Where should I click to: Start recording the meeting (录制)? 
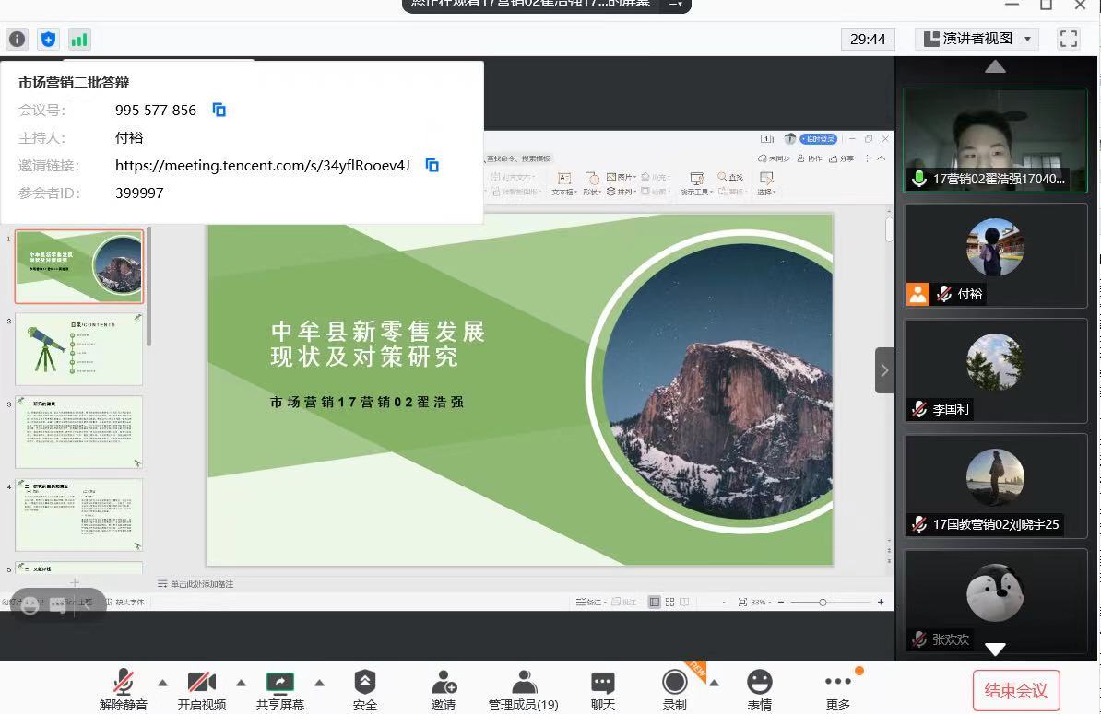pyautogui.click(x=675, y=689)
